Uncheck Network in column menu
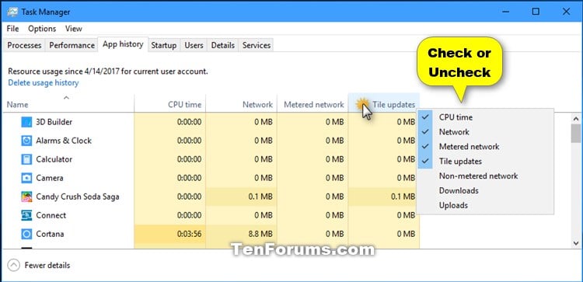583x282 pixels. click(x=486, y=132)
